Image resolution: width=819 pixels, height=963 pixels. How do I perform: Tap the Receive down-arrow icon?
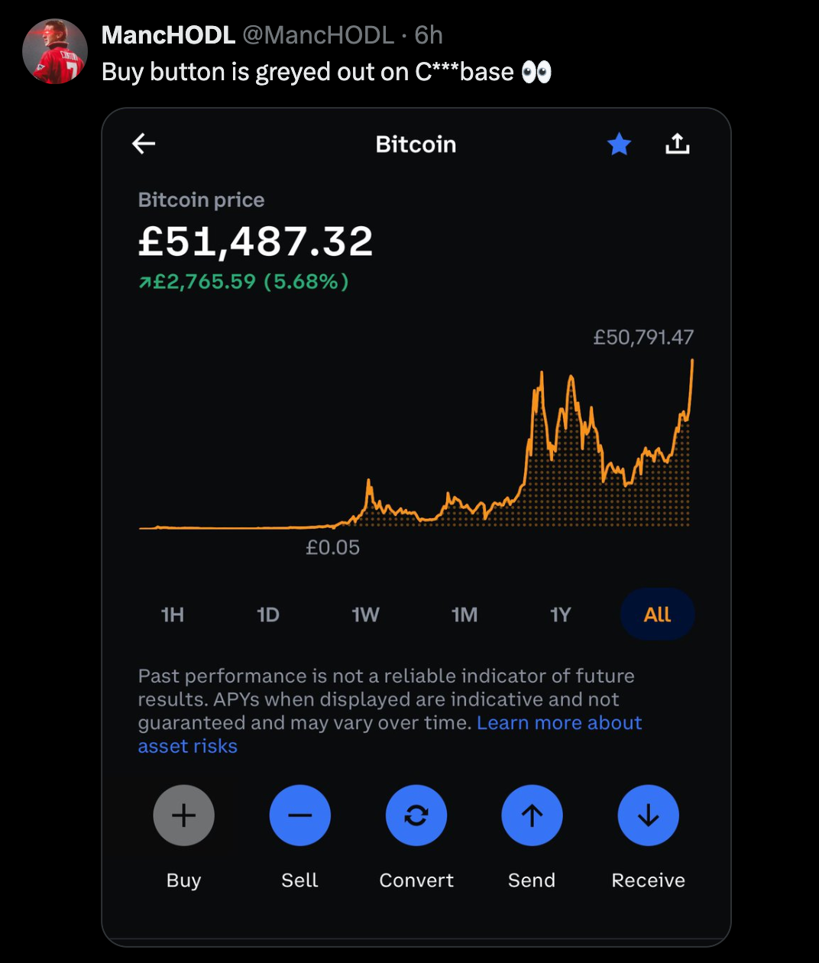tap(648, 815)
